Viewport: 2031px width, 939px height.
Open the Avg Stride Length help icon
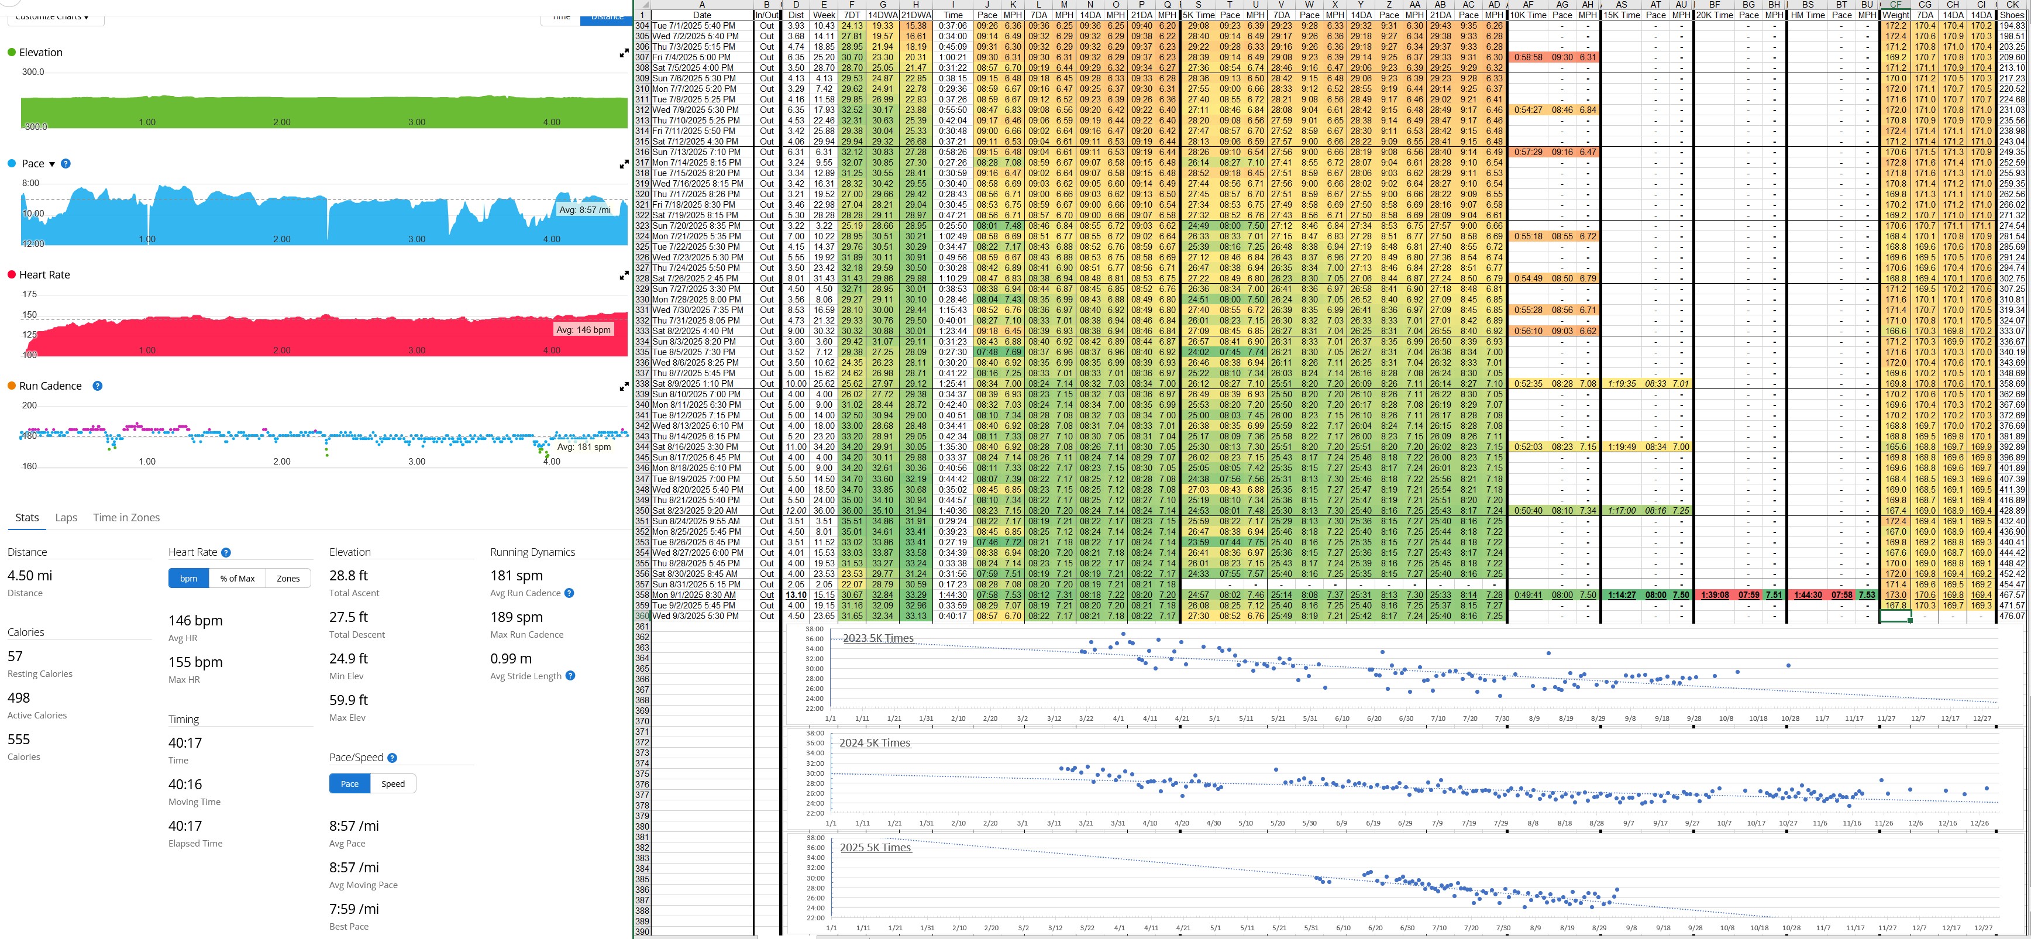tap(570, 676)
